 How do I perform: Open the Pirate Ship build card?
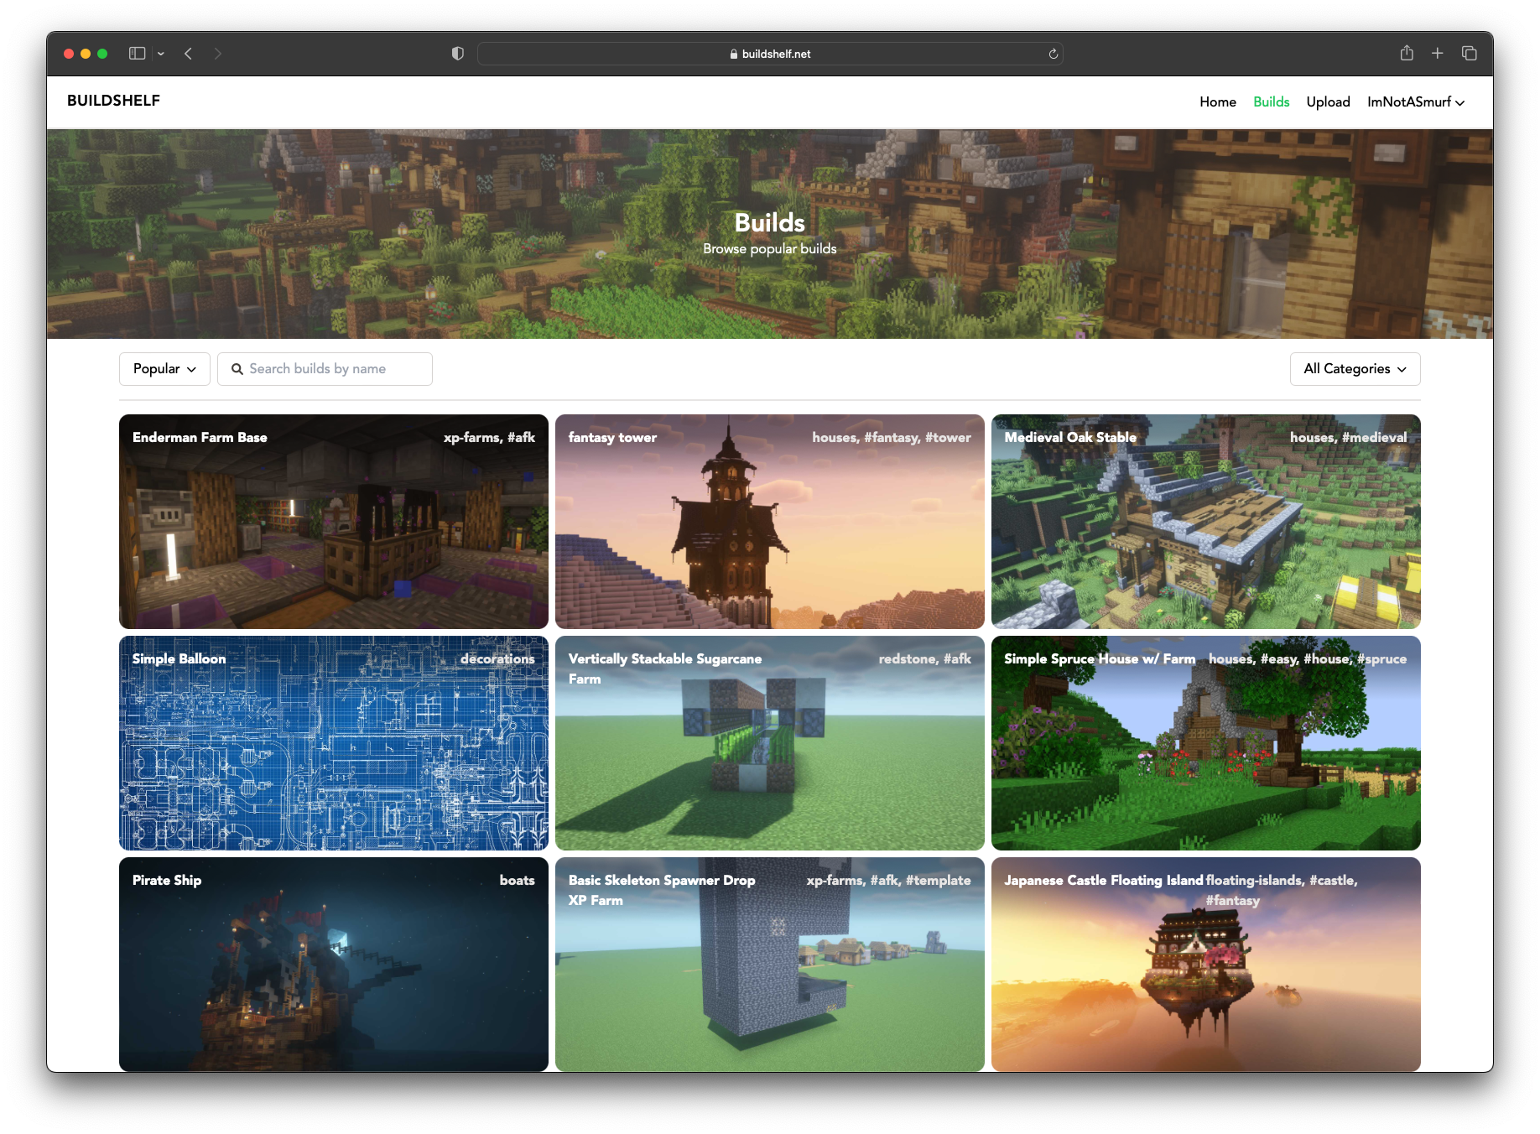pyautogui.click(x=334, y=965)
